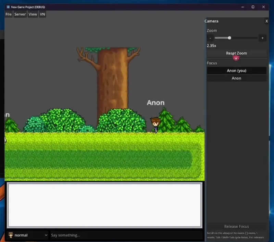Click the Anon character sprite

[155, 125]
